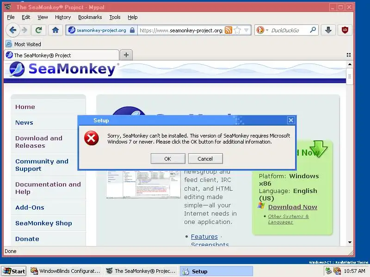Viewport: 370px width, 277px height.
Task: Click the Forward arrow navigation button
Action: [25, 30]
